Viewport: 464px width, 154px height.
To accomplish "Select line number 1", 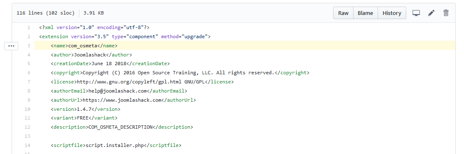I will (x=29, y=27).
